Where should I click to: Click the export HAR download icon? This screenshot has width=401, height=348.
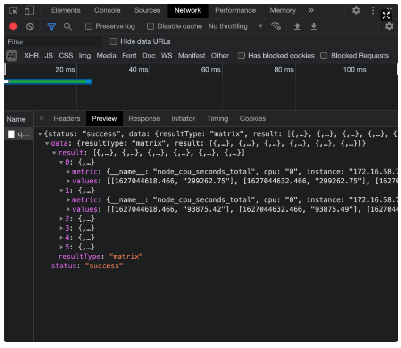314,26
